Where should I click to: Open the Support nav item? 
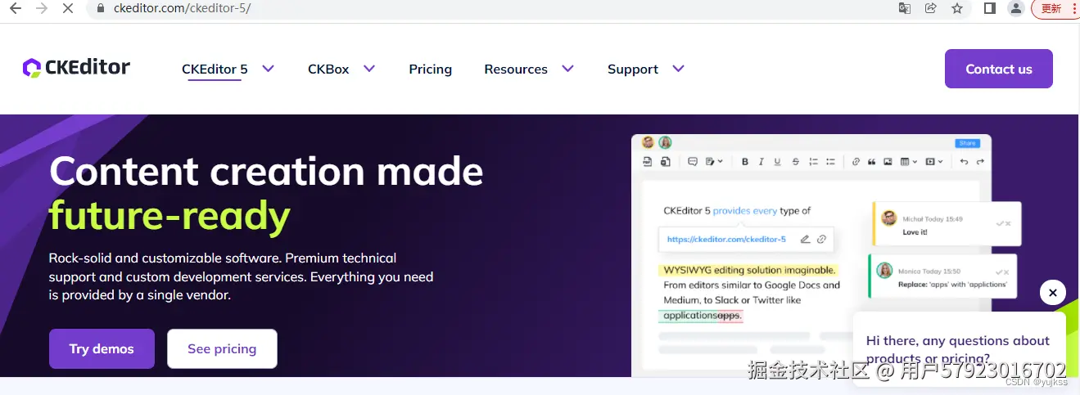[x=633, y=70]
